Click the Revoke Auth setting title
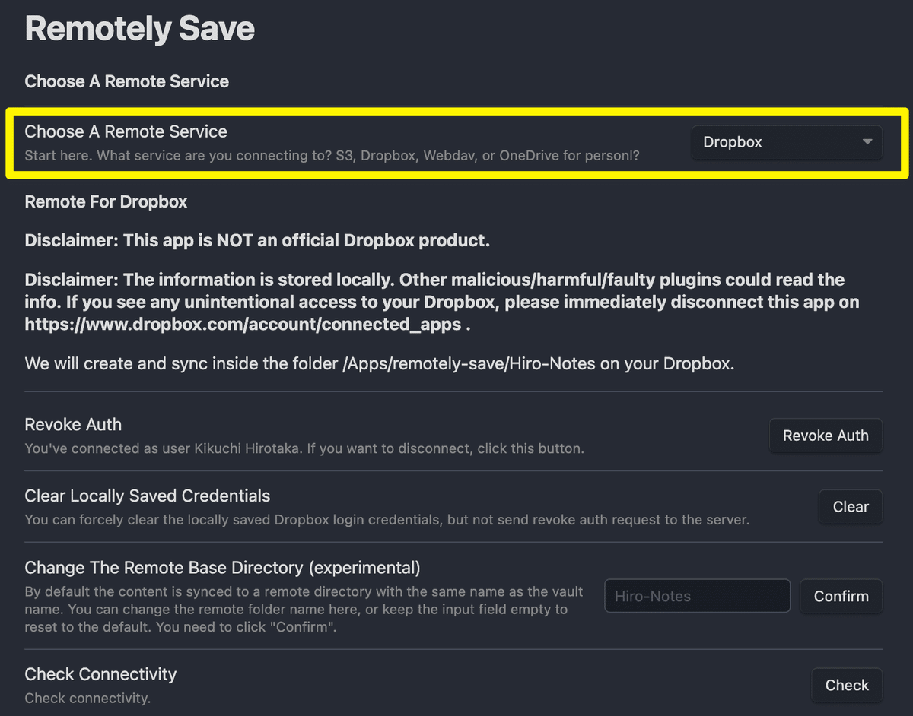The width and height of the screenshot is (913, 716). (73, 424)
